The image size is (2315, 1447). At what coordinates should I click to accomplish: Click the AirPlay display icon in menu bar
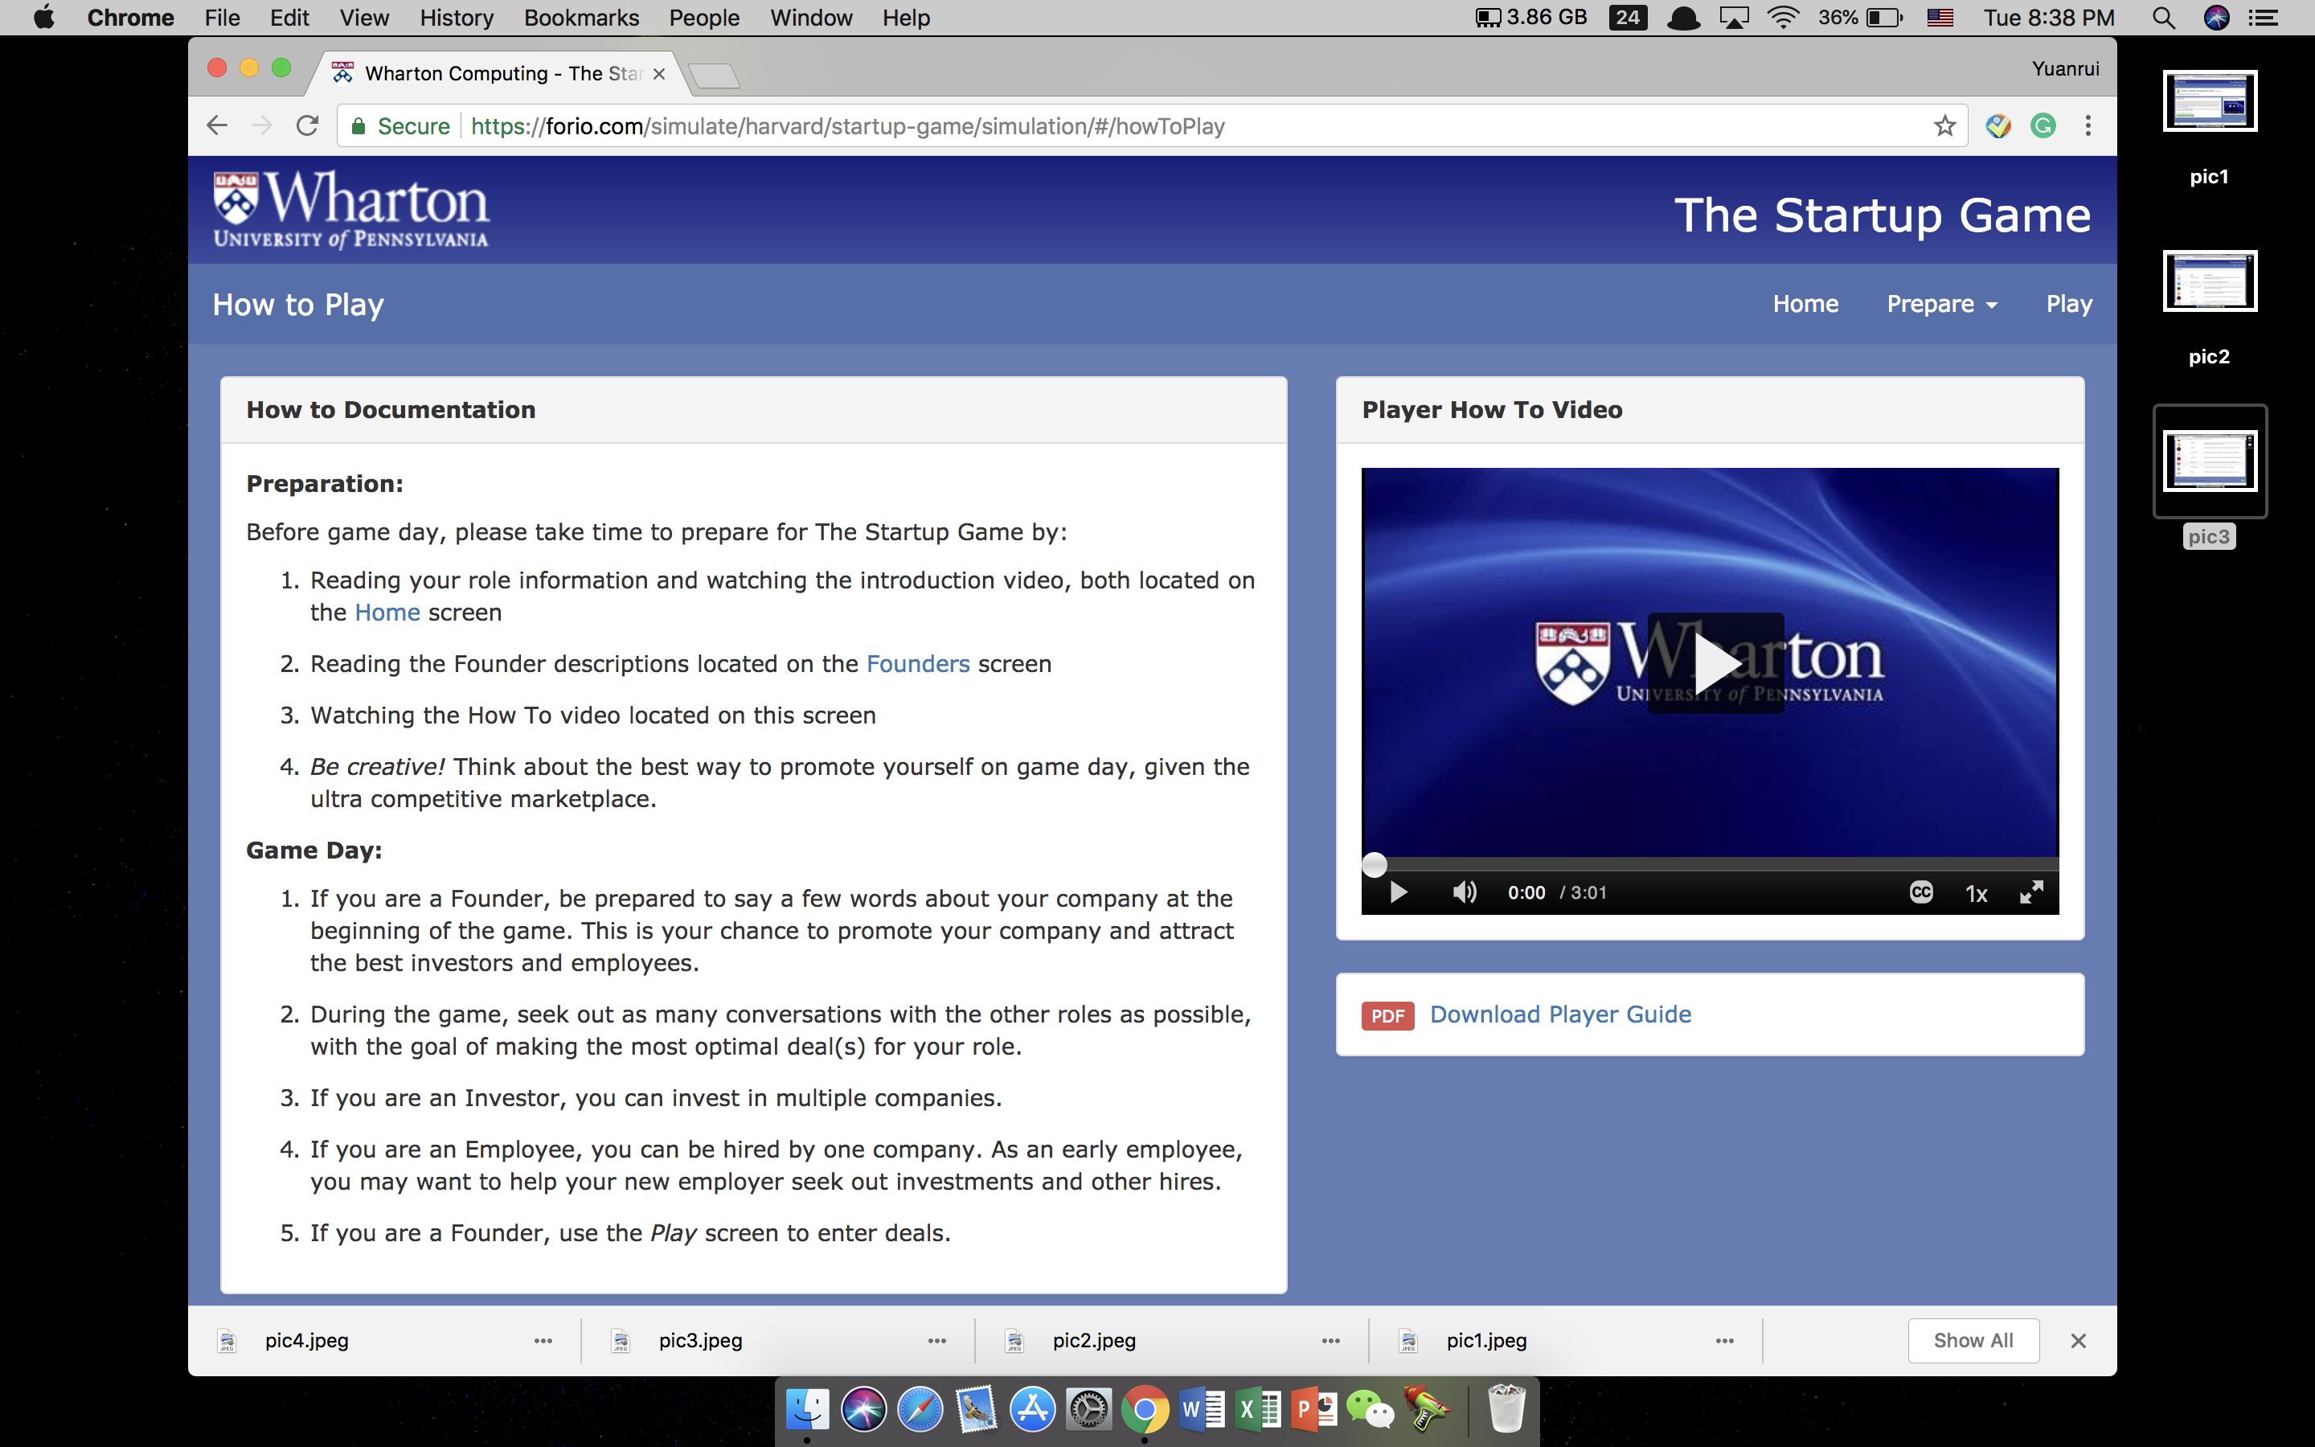(x=1735, y=17)
